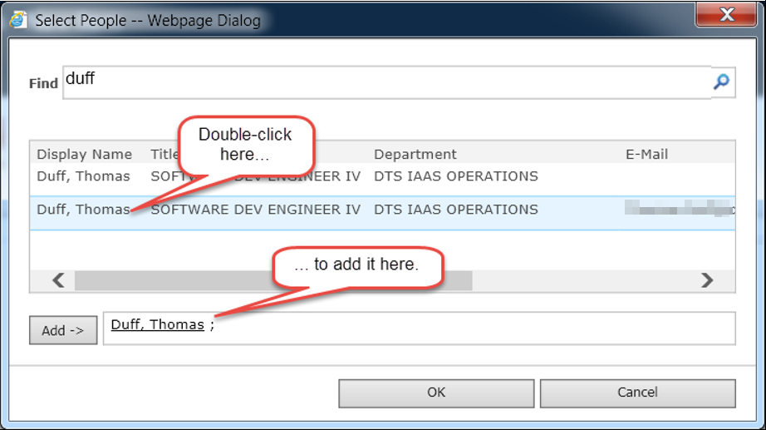Image resolution: width=766 pixels, height=430 pixels.
Task: Click the Internet Explorer icon in title bar
Action: [x=17, y=19]
